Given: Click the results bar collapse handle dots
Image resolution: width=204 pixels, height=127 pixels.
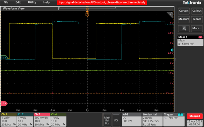Looking at the screenshot, I should click(x=176, y=59).
